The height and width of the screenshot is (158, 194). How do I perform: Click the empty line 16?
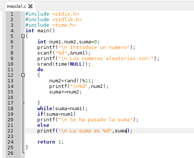(x=109, y=98)
